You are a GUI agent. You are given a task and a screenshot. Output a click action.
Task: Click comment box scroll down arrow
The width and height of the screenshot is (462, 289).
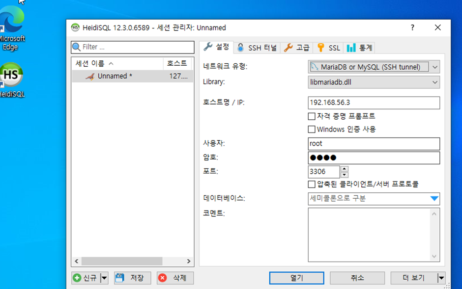point(434,256)
